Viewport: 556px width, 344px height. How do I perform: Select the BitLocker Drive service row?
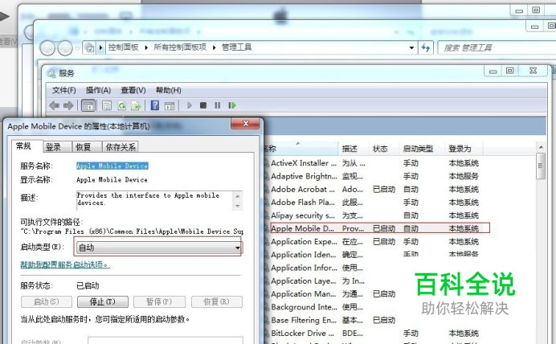click(x=374, y=334)
